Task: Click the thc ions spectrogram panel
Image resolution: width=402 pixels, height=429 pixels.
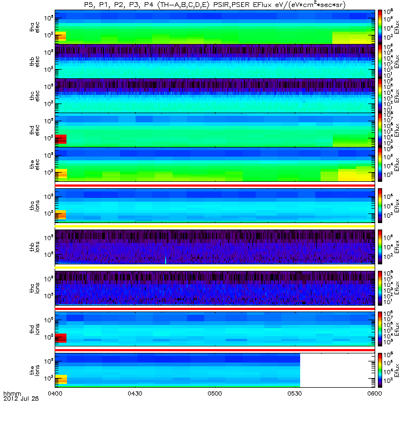Action: click(x=215, y=288)
